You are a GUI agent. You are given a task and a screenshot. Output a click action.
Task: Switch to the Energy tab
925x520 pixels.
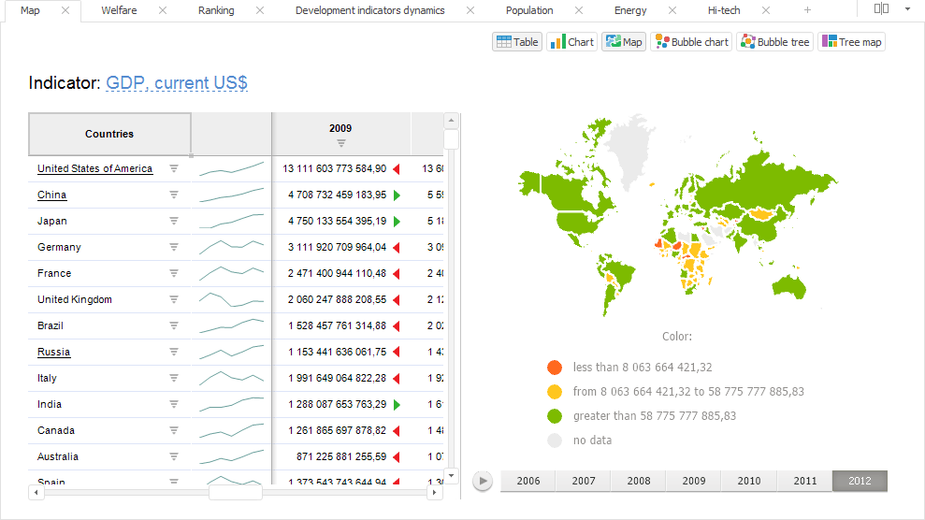(630, 10)
